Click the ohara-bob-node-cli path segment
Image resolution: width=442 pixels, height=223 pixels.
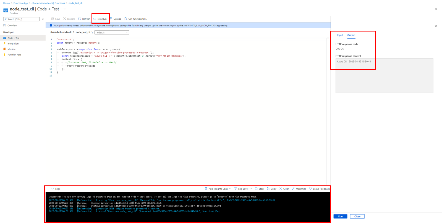pos(61,32)
